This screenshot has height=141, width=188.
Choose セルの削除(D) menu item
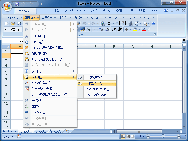pos(50,83)
